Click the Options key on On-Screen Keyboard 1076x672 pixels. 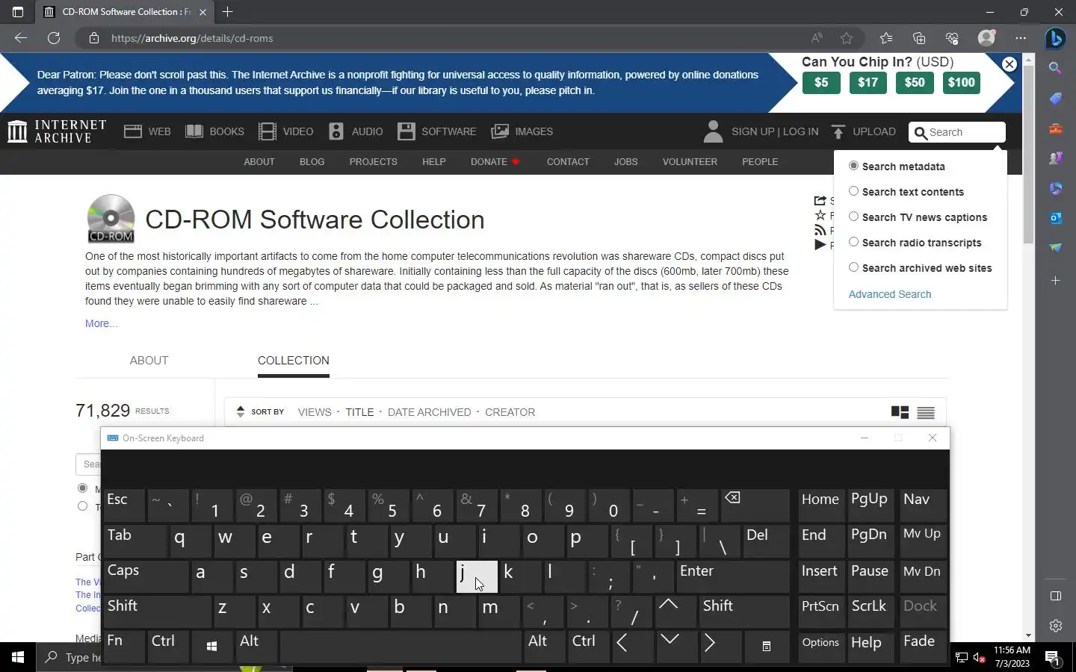click(x=820, y=647)
